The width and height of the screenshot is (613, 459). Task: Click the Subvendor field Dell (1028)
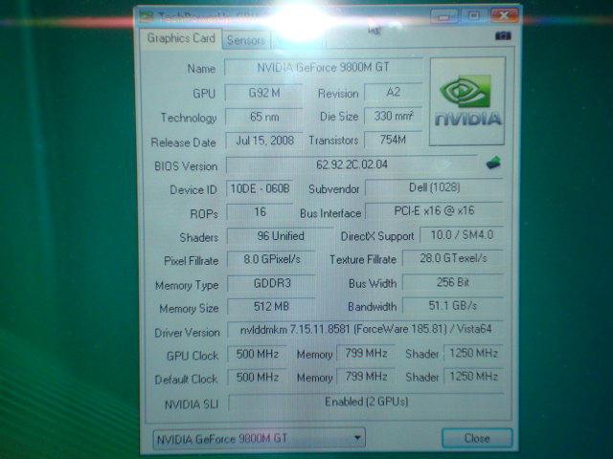pos(434,187)
